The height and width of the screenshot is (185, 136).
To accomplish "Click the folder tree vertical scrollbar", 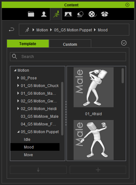I will (62, 109).
